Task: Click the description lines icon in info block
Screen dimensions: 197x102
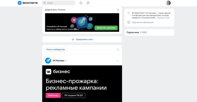Action: pos(129,13)
